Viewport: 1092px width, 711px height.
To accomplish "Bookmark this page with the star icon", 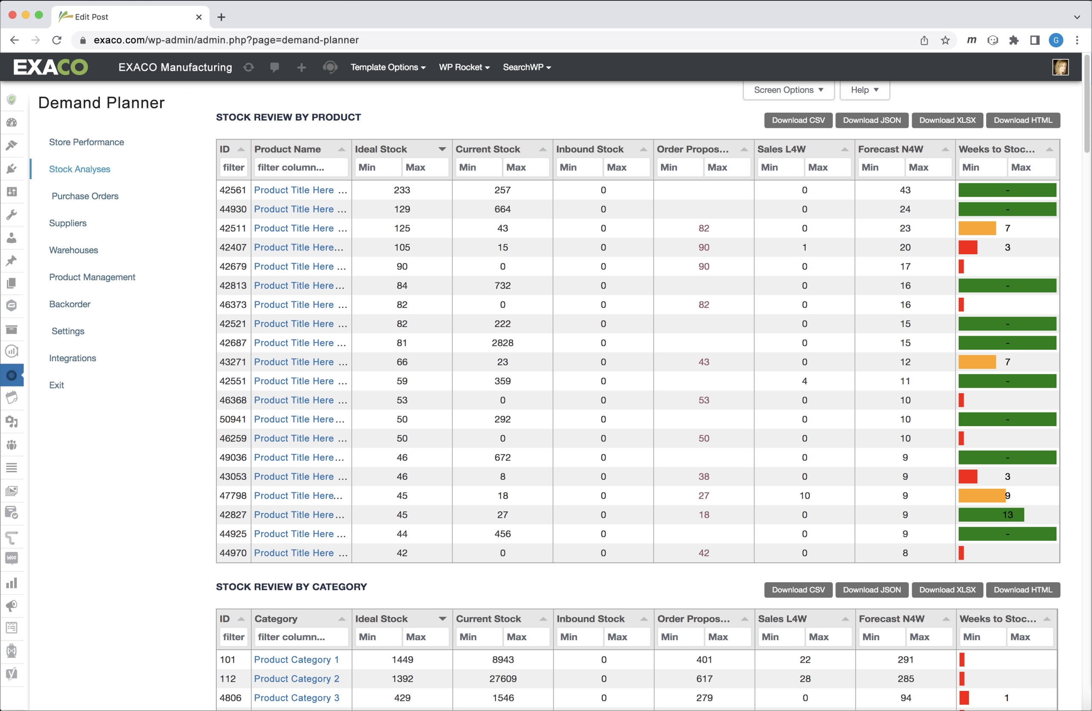I will [x=945, y=41].
